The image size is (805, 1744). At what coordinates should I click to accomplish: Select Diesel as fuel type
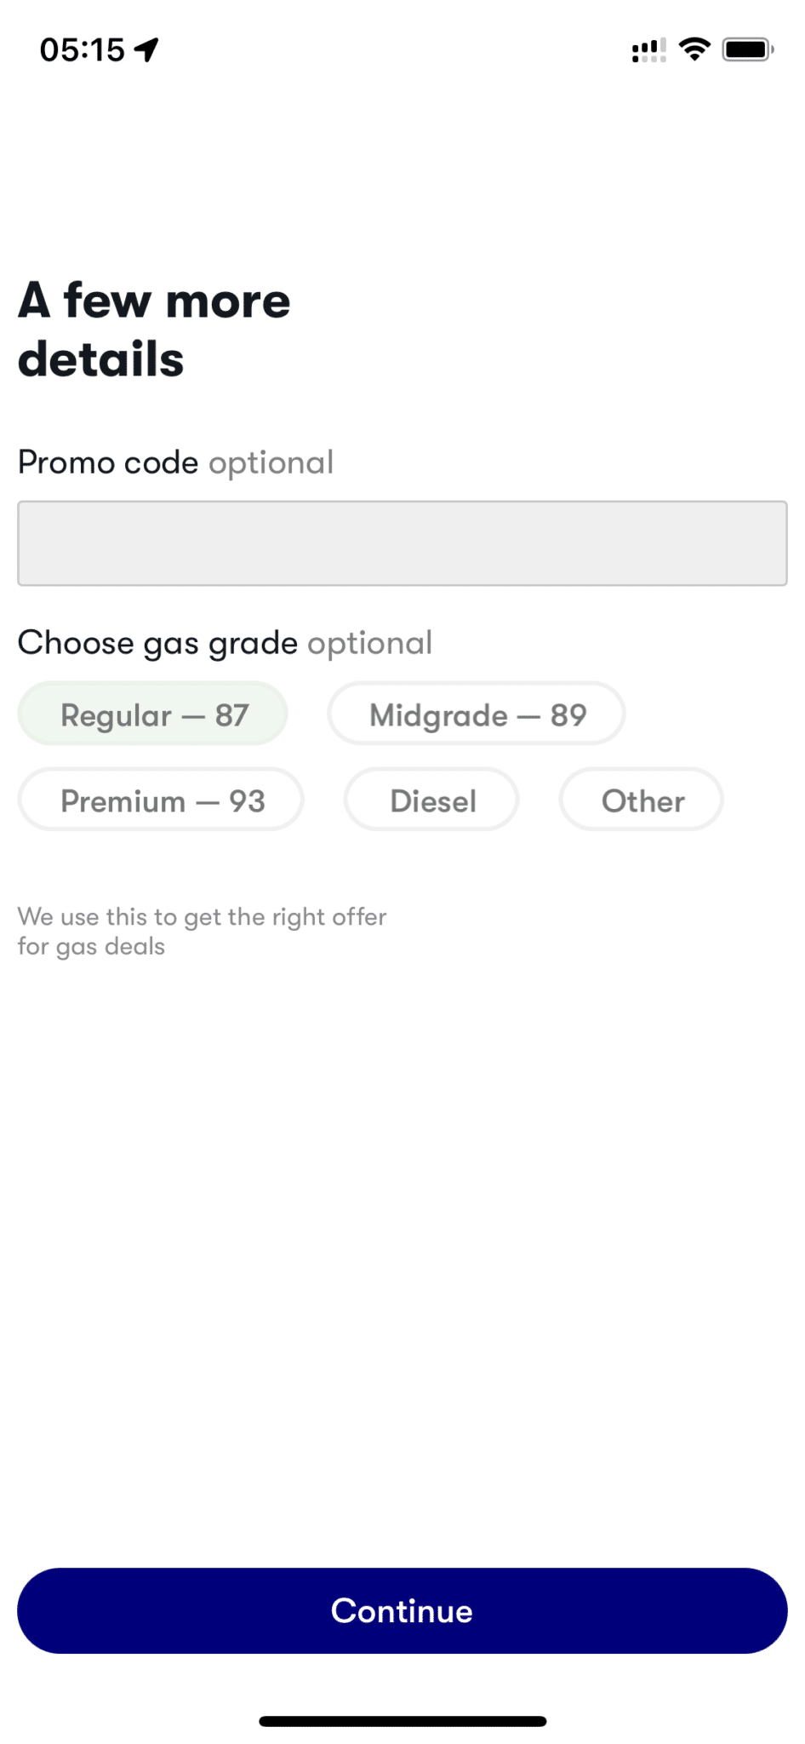(x=432, y=800)
